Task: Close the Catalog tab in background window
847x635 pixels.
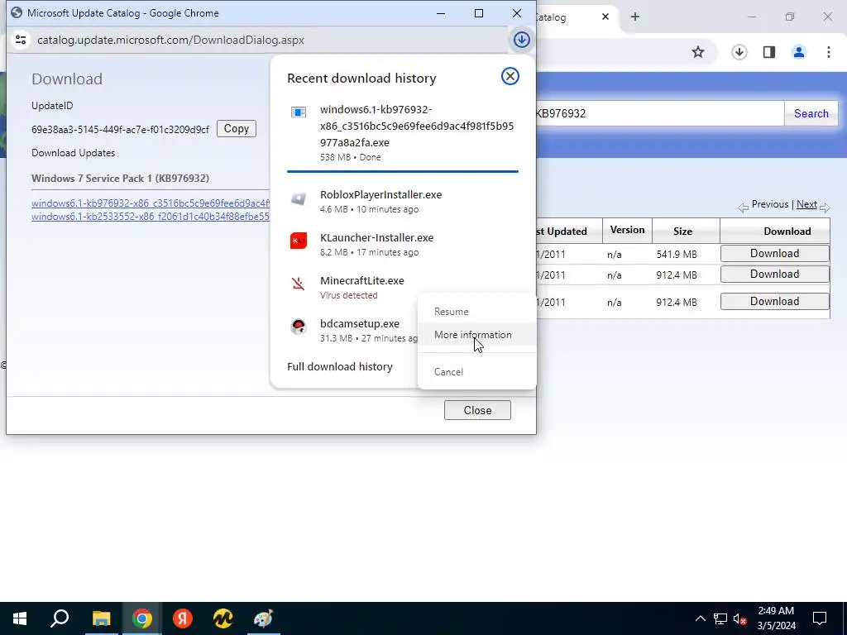Action: click(605, 17)
